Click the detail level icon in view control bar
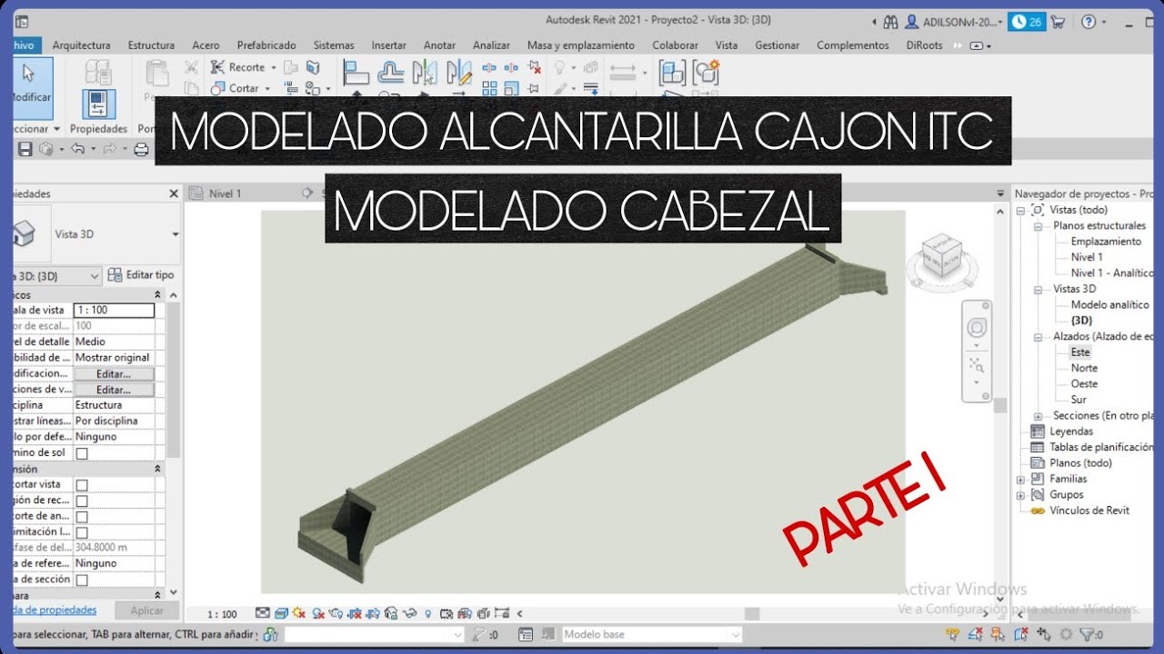The image size is (1164, 654). pos(263,613)
